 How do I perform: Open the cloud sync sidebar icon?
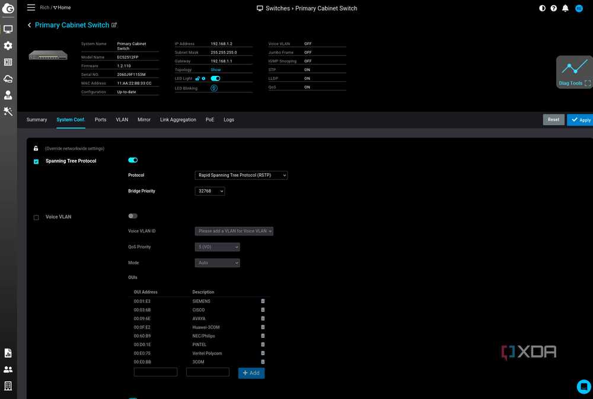[8, 79]
